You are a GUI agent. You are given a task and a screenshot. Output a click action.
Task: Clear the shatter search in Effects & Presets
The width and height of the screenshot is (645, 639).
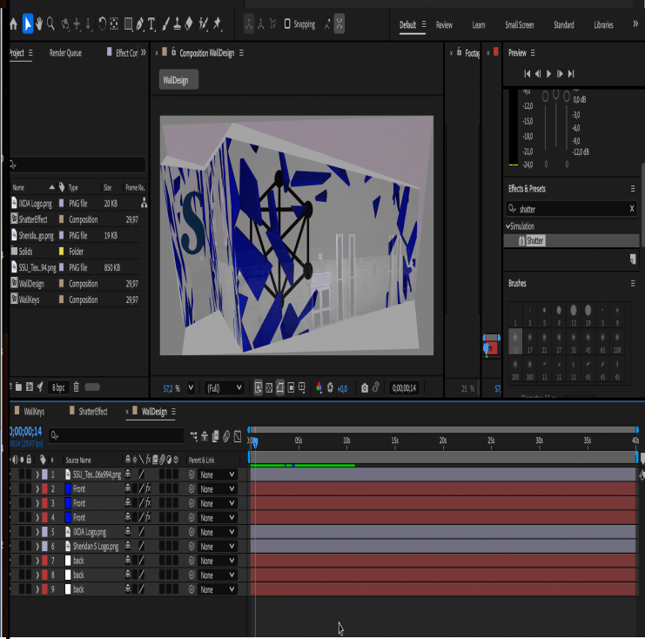tap(632, 209)
